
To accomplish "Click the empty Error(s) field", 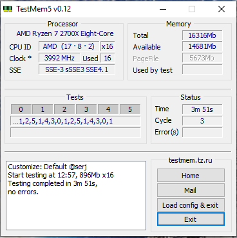I will click(202, 132).
